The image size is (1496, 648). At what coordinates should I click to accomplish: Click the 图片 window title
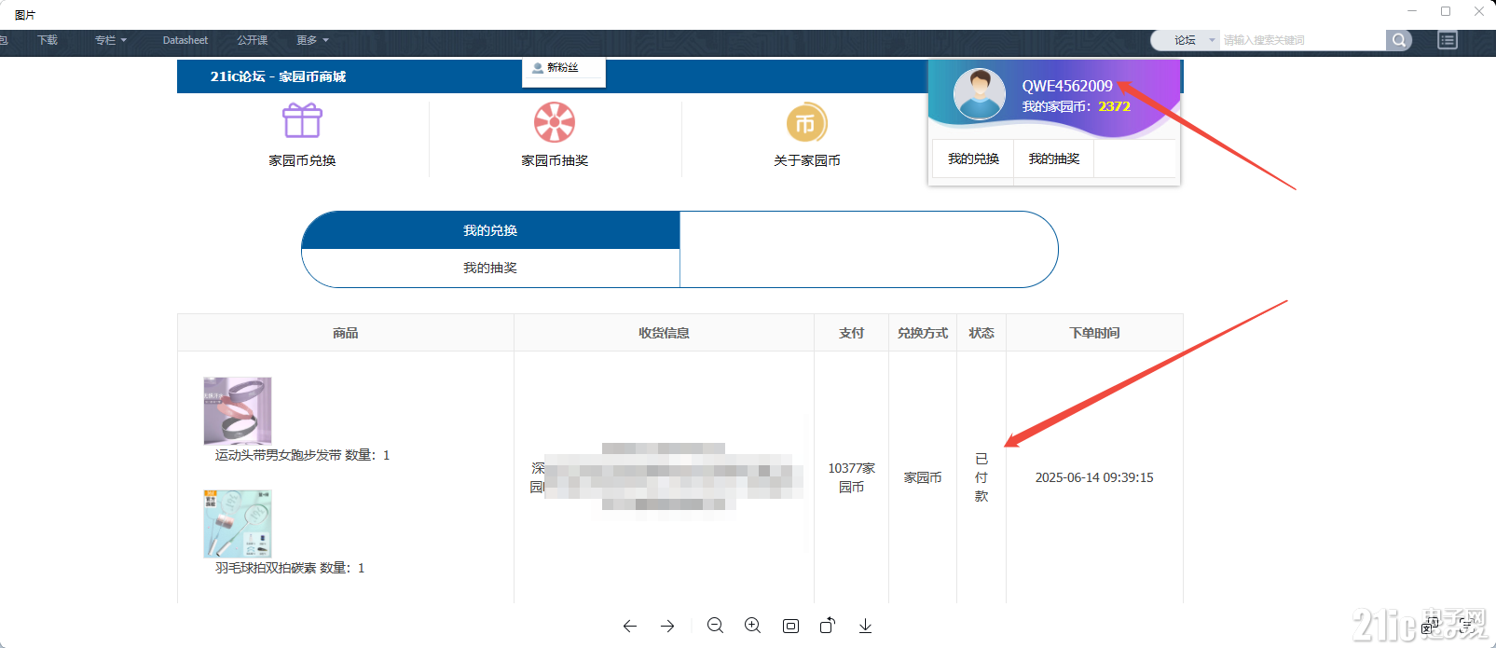[x=25, y=15]
